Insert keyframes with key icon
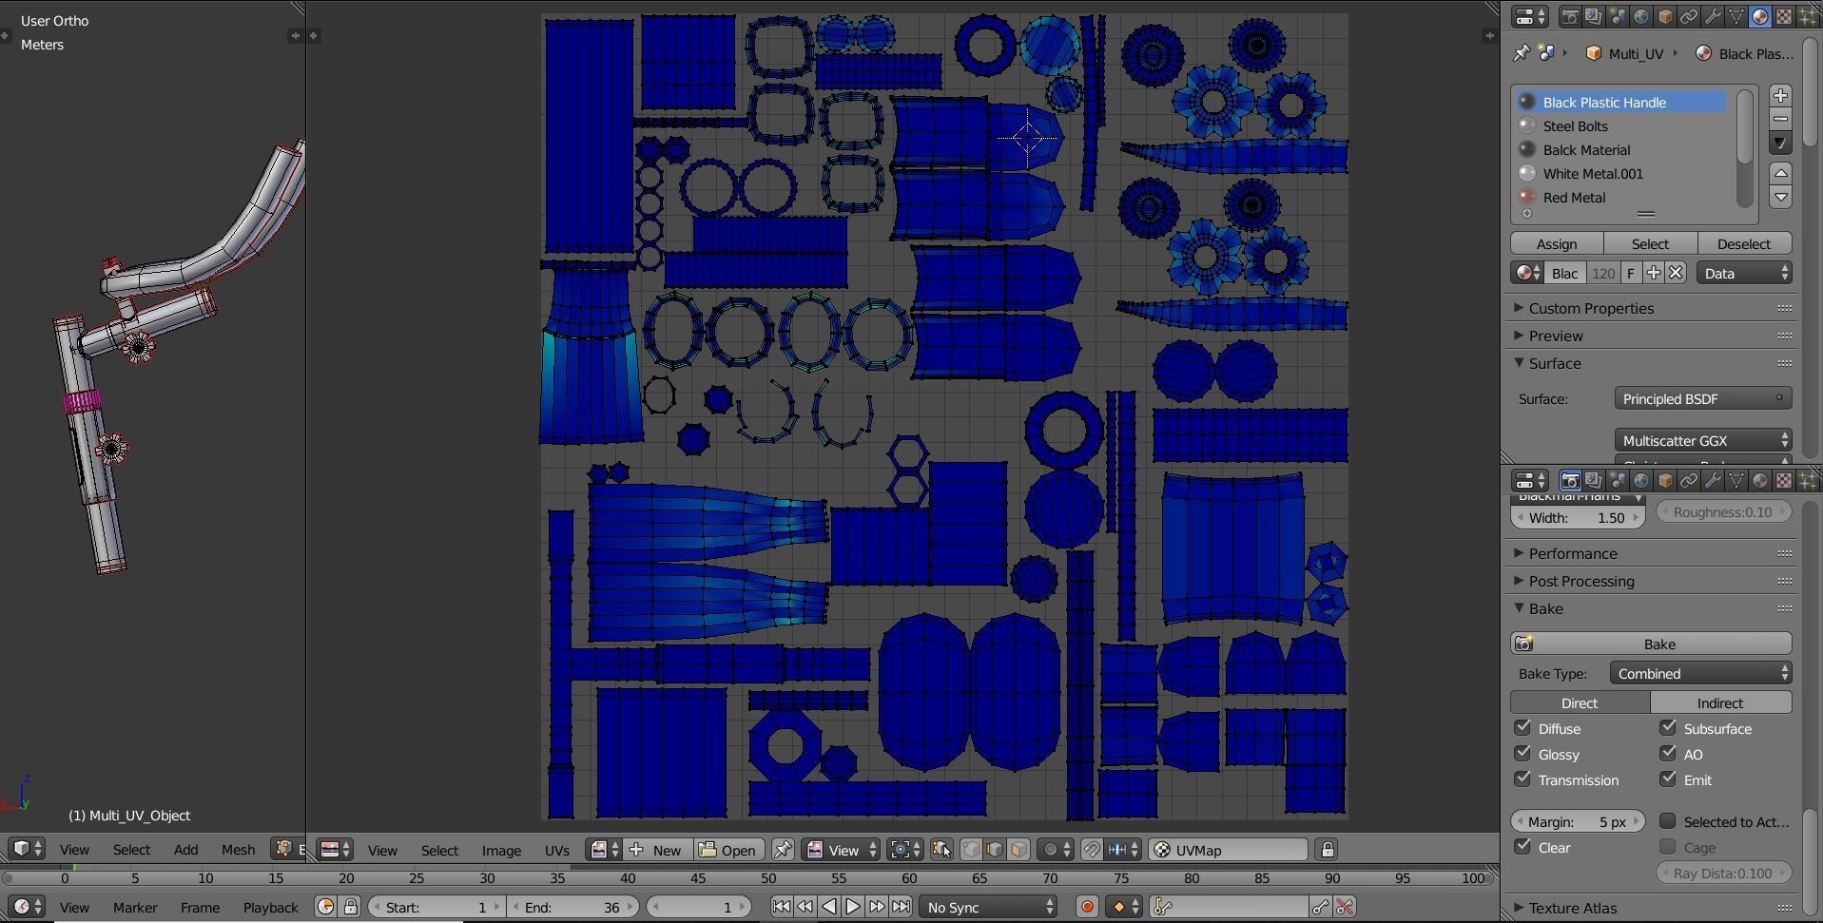1823x923 pixels. (1321, 907)
